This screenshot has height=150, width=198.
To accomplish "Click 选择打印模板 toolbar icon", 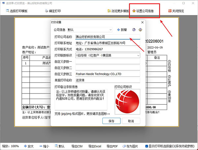I will click(7, 11).
